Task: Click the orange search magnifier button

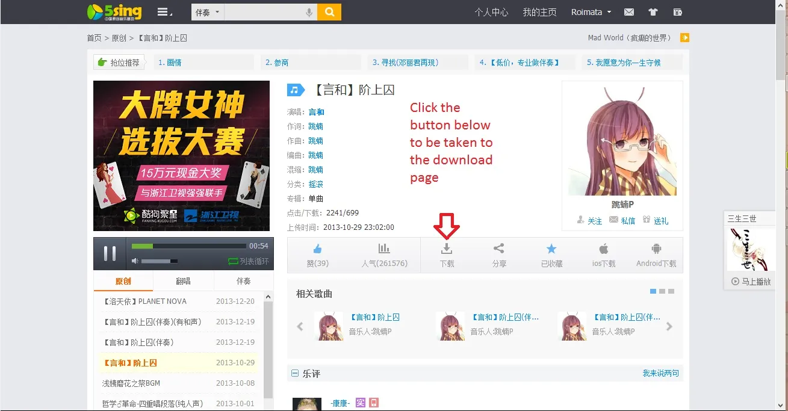Action: coord(329,12)
